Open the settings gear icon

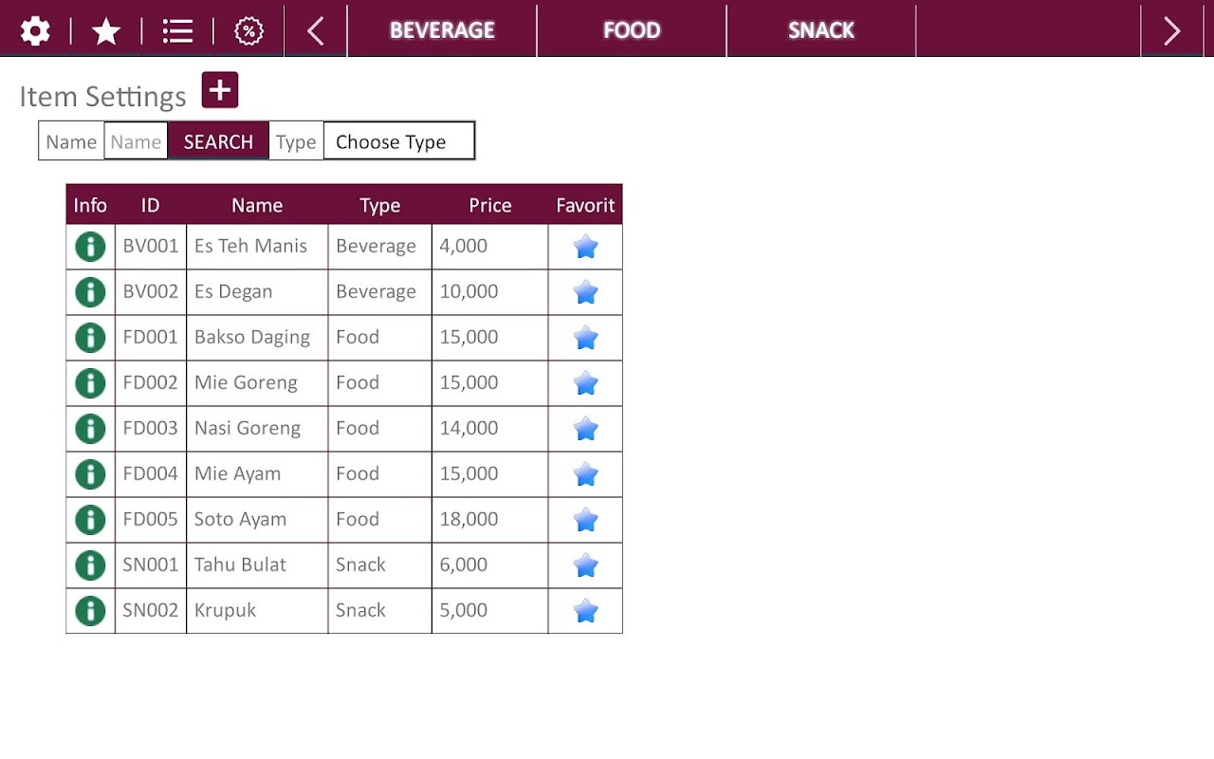(35, 31)
